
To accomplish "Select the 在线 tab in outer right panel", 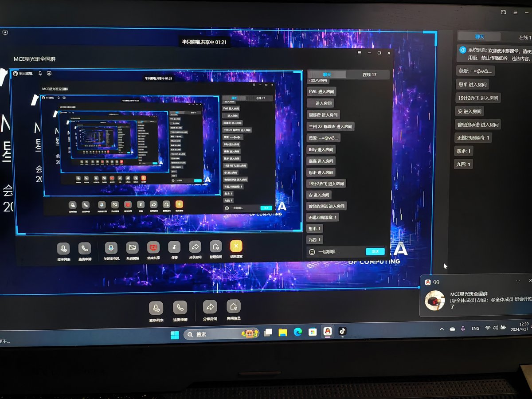I will [x=524, y=38].
